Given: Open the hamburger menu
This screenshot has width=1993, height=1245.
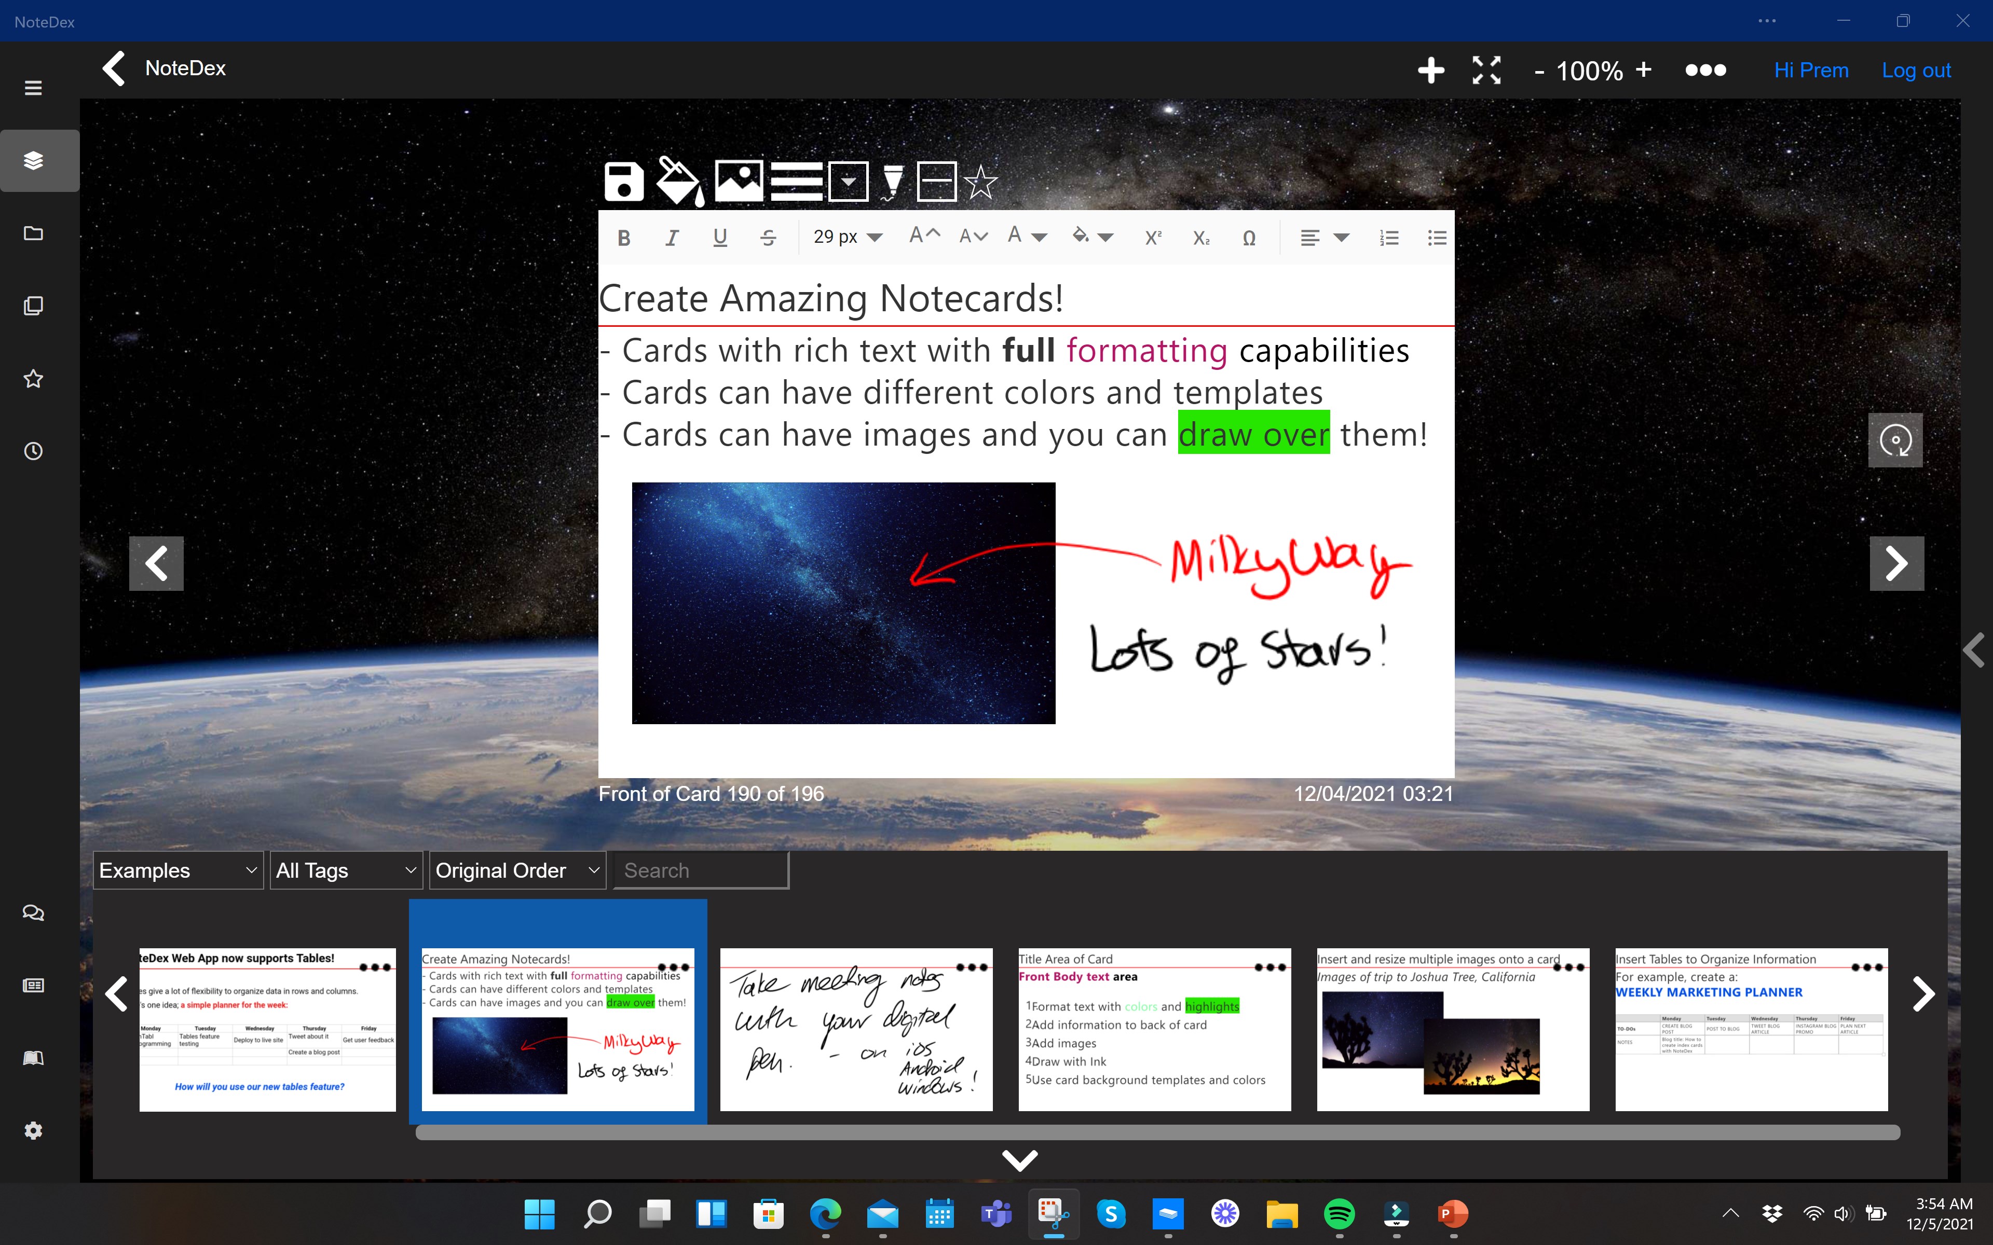Looking at the screenshot, I should (34, 88).
